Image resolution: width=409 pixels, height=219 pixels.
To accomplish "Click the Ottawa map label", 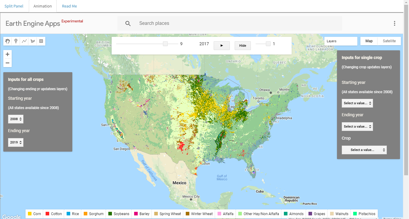I will pyautogui.click(x=265, y=90).
